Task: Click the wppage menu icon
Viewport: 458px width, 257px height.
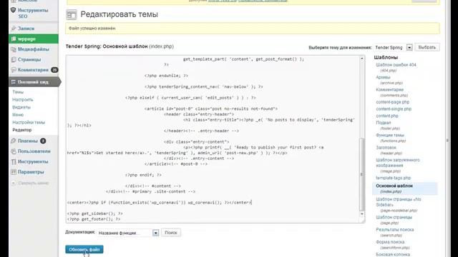Action: coord(14,39)
